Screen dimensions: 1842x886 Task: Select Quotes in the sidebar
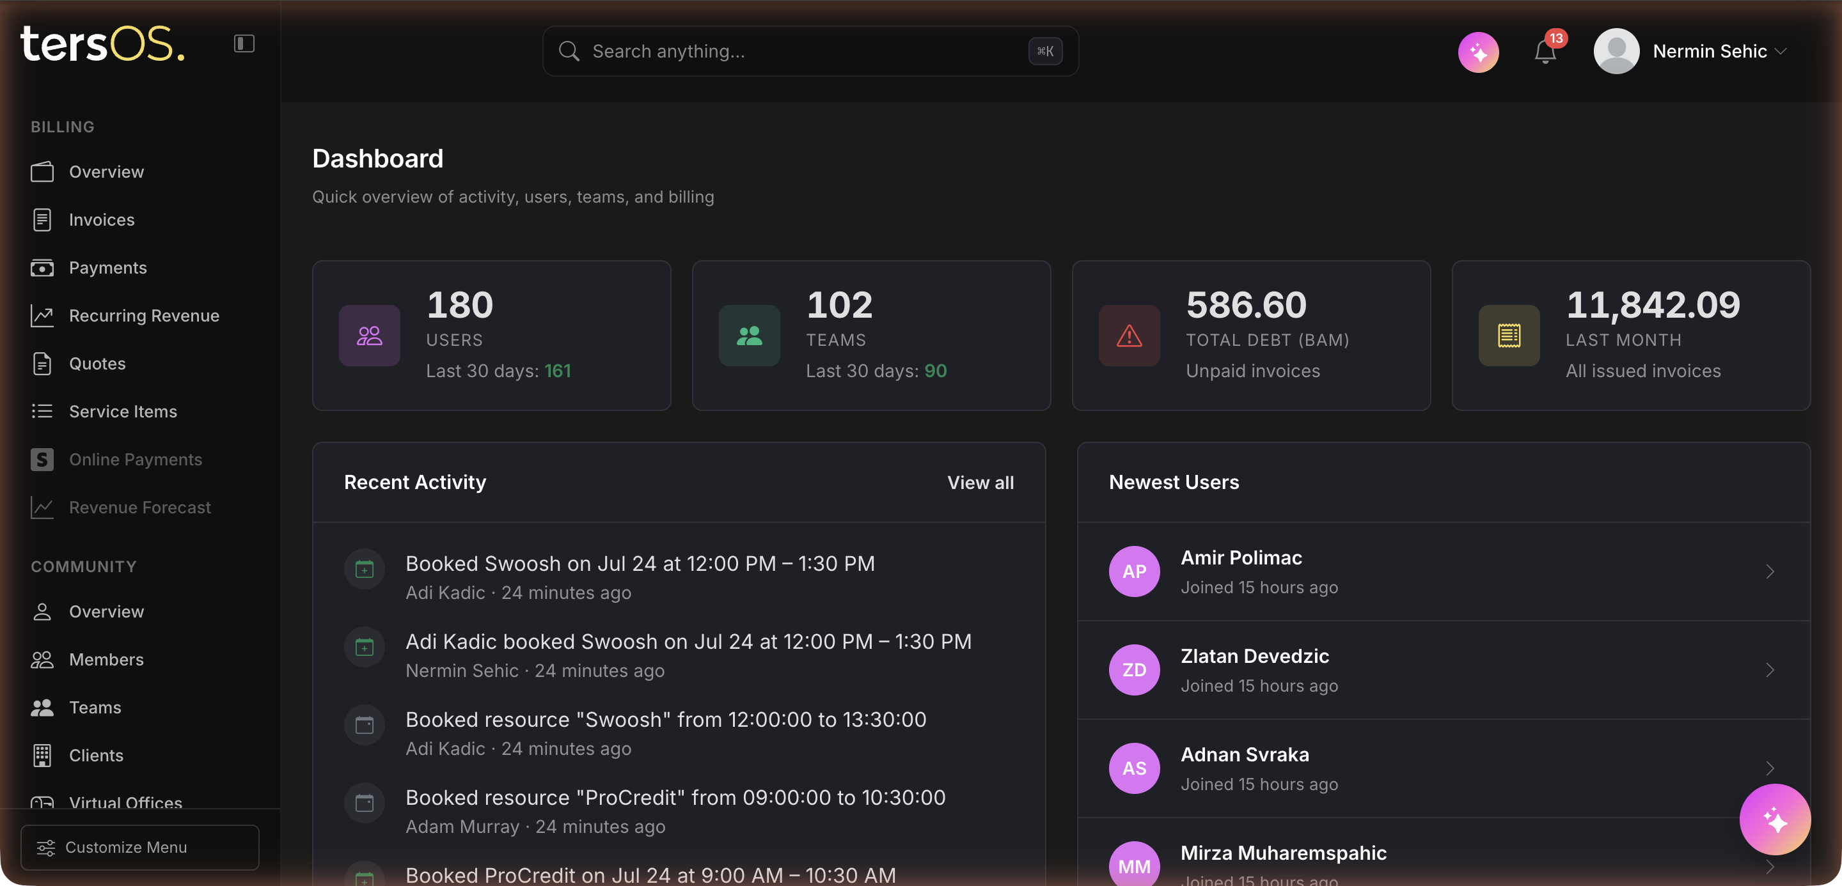point(97,363)
